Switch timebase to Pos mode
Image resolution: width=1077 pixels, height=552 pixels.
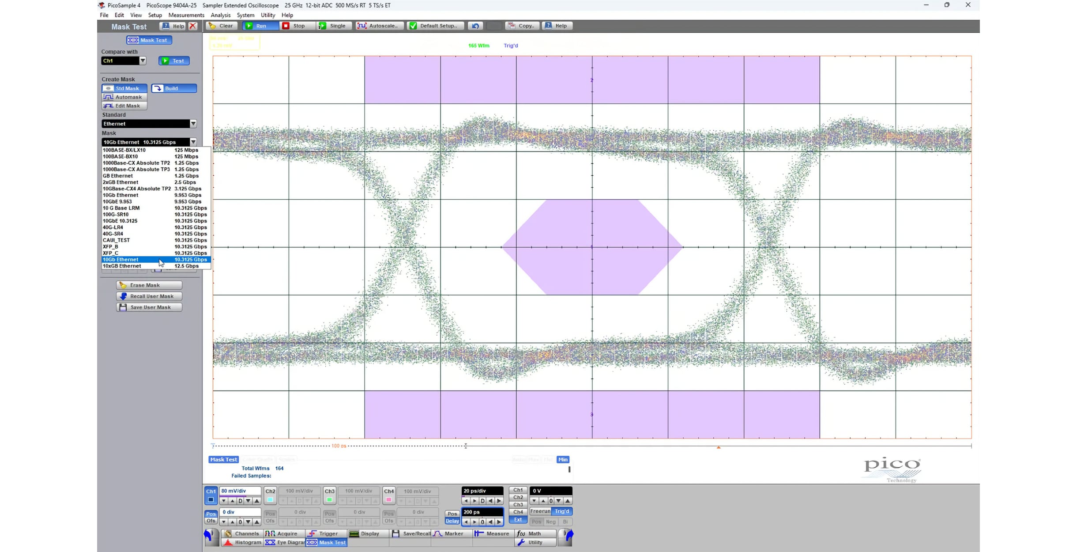(x=452, y=514)
